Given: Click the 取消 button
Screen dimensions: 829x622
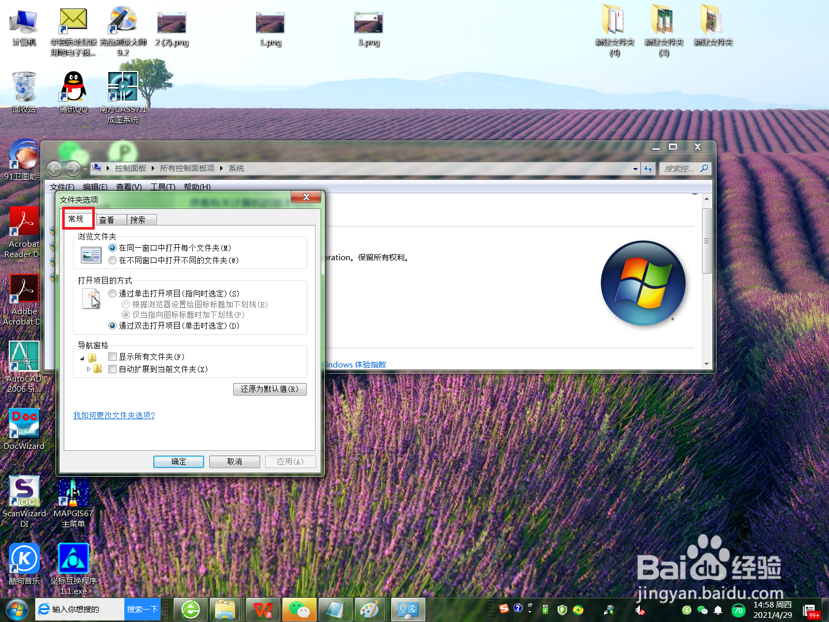Looking at the screenshot, I should [234, 461].
